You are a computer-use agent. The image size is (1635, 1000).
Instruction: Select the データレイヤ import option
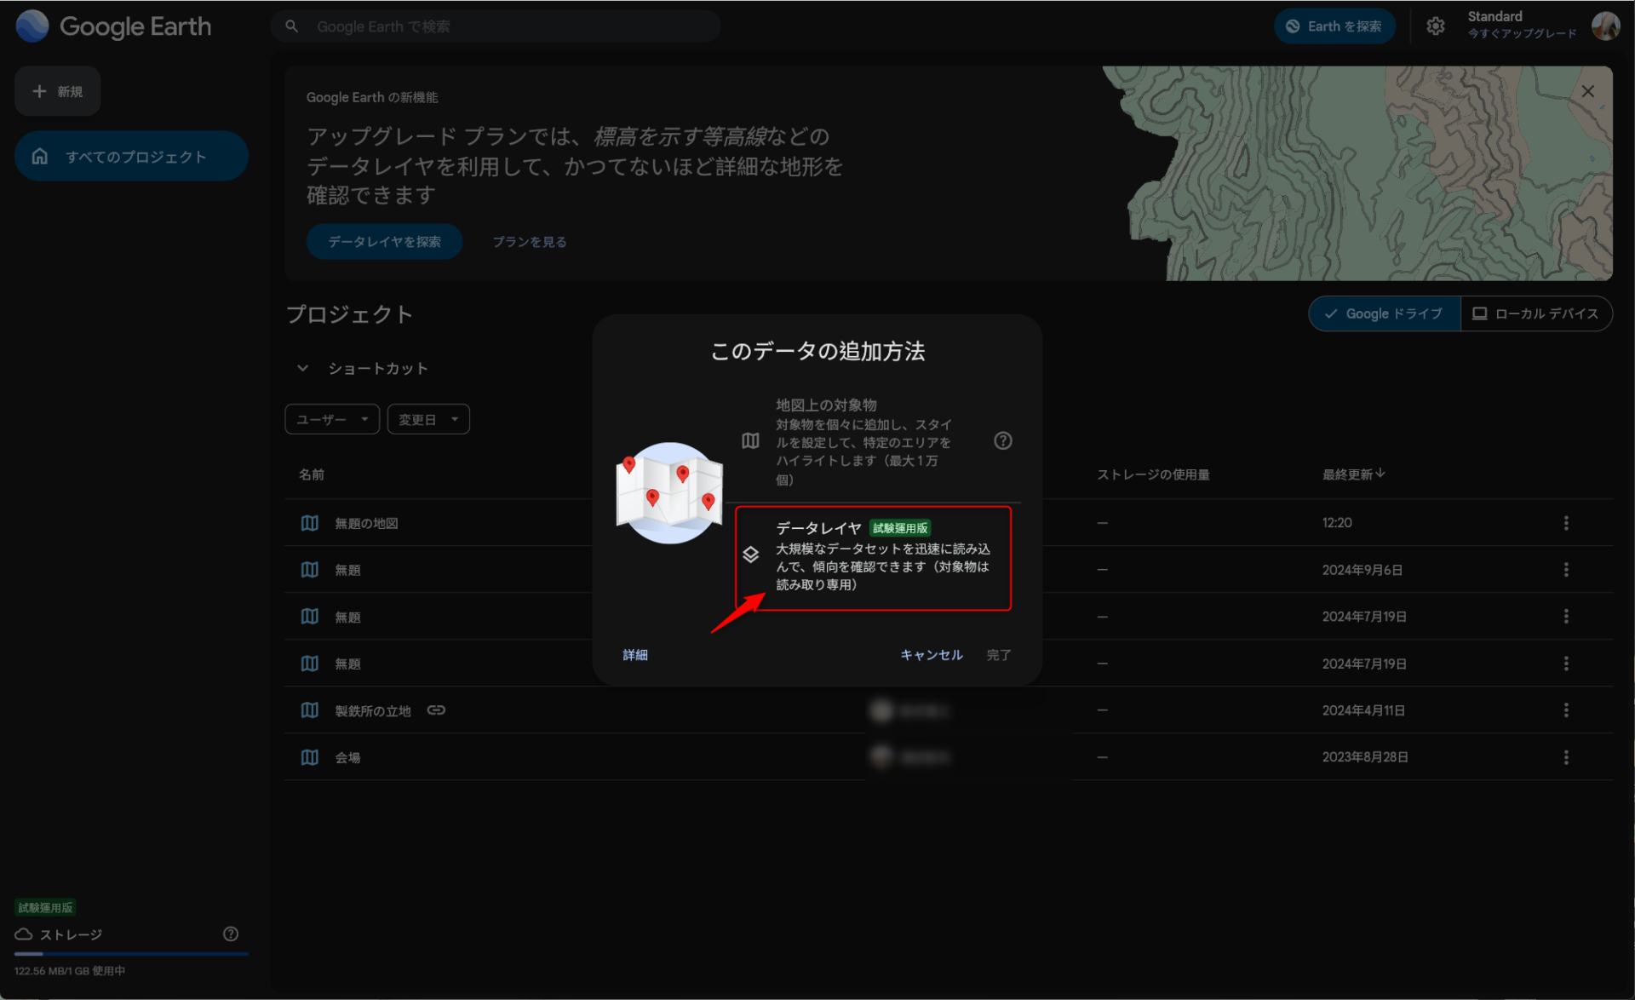coord(873,558)
